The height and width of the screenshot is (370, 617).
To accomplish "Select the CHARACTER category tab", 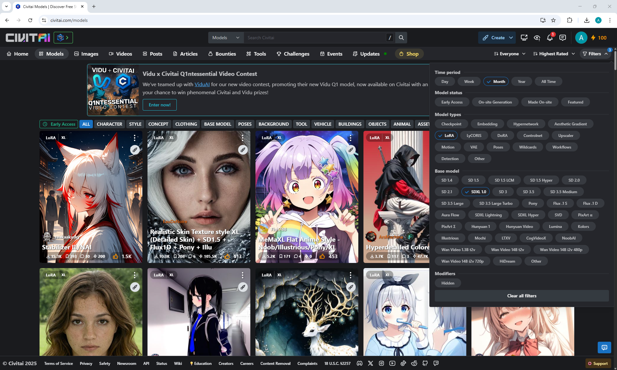I will (x=109, y=124).
